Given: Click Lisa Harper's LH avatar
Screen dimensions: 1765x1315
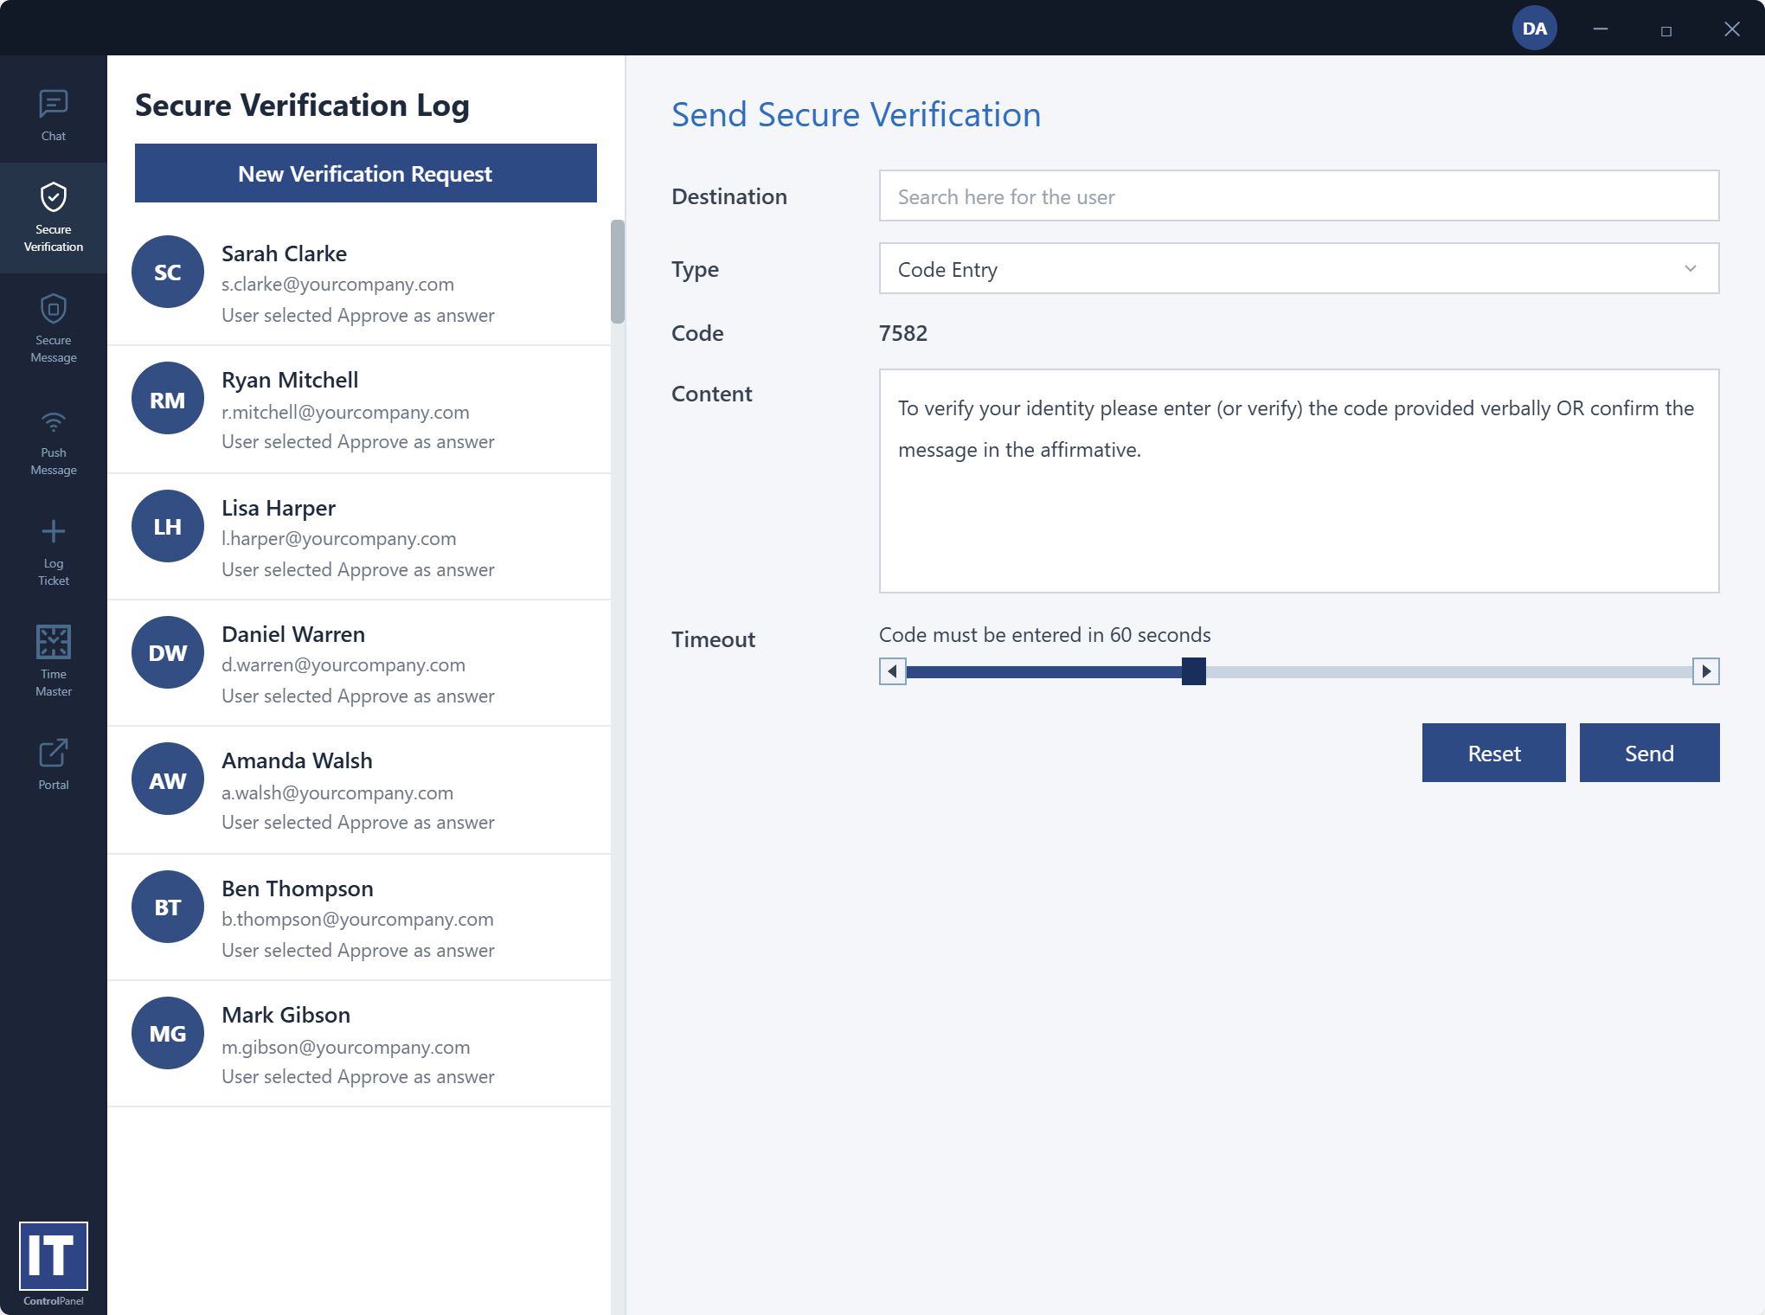Looking at the screenshot, I should coord(168,526).
